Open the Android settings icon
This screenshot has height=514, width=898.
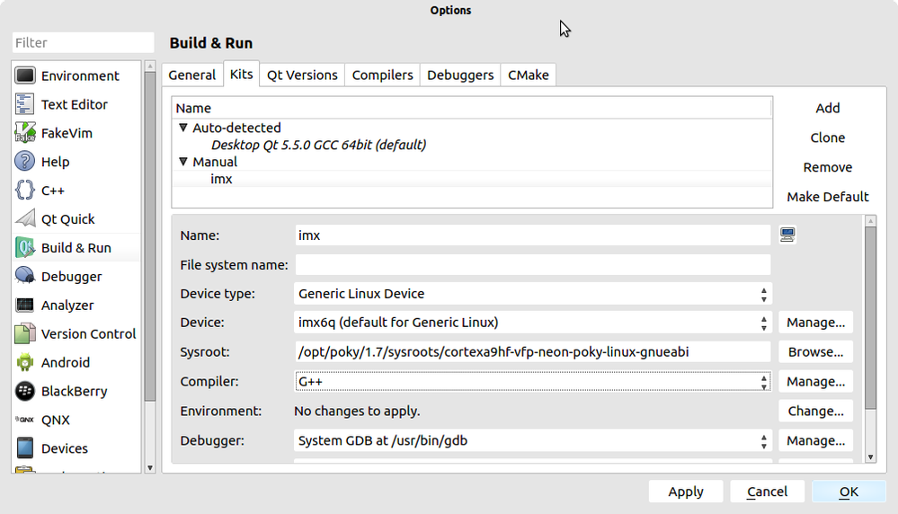[25, 363]
